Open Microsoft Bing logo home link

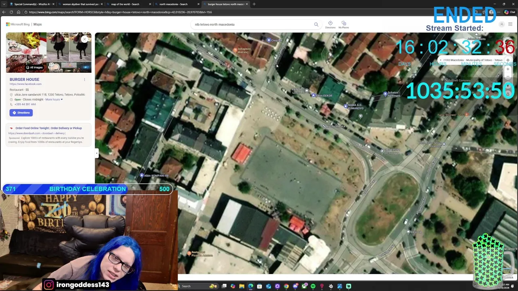(18, 24)
